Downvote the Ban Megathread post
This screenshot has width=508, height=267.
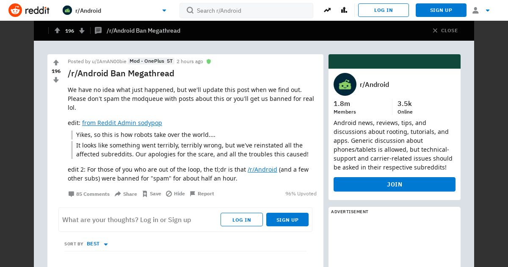tap(56, 80)
